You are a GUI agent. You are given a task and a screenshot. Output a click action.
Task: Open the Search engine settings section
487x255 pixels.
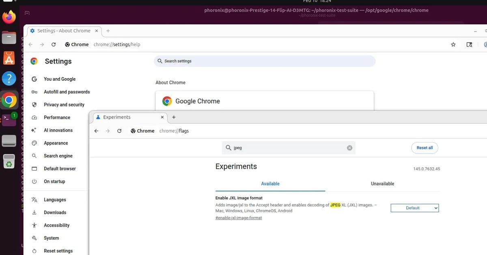pyautogui.click(x=58, y=156)
